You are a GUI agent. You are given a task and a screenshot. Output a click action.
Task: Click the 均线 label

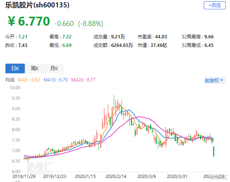click(x=10, y=80)
